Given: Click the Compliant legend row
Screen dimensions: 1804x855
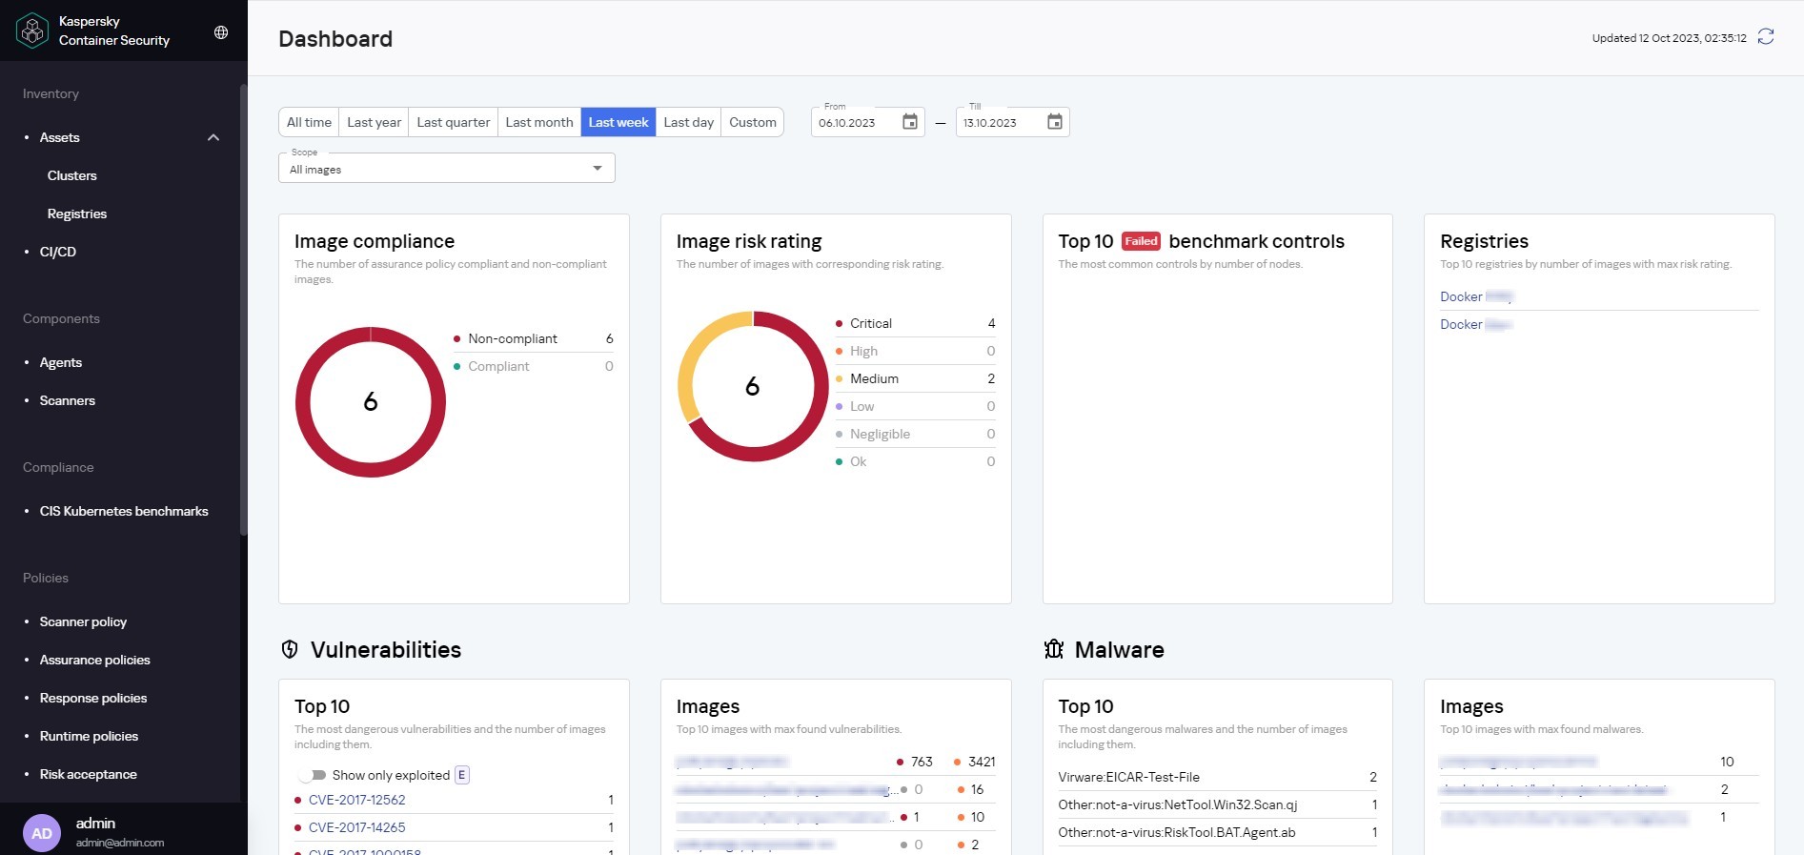Looking at the screenshot, I should point(534,366).
